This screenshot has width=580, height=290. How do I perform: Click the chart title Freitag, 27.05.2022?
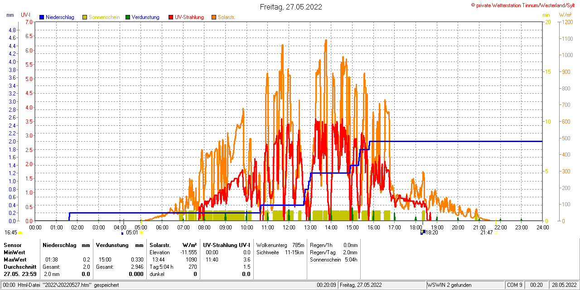pyautogui.click(x=291, y=7)
